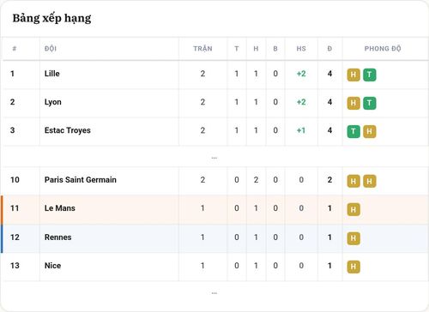Viewport: 429px width, 312px height.
Task: Click Paris Saint Germain's second draw badge
Action: (x=370, y=181)
